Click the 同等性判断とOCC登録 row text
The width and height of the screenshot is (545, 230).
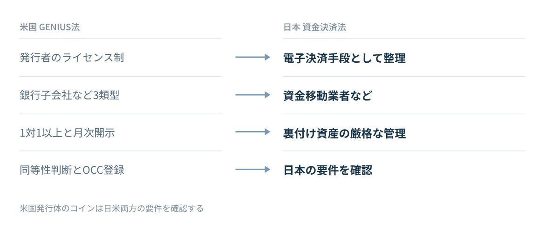click(x=72, y=170)
